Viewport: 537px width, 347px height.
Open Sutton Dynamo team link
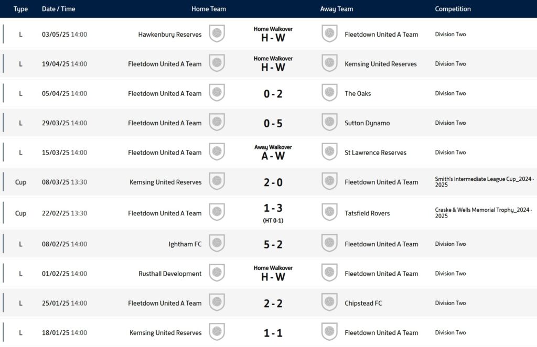click(367, 123)
